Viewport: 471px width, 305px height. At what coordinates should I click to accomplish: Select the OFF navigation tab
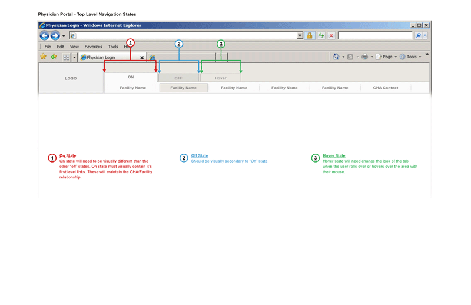178,78
